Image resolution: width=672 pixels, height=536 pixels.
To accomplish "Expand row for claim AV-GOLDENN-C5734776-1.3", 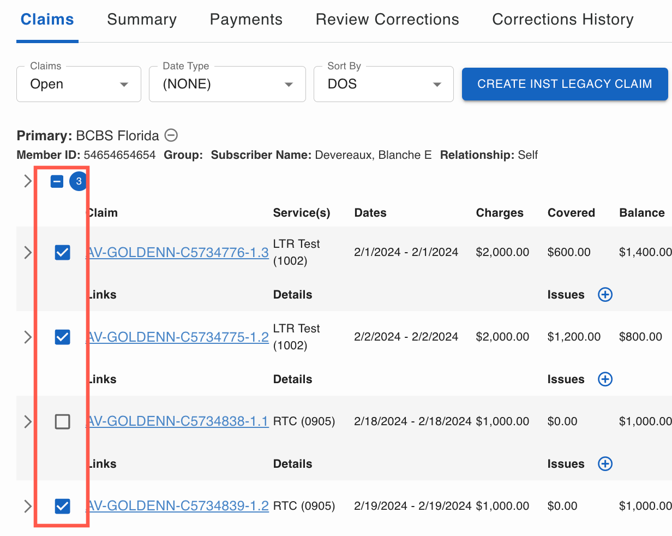I will (28, 252).
